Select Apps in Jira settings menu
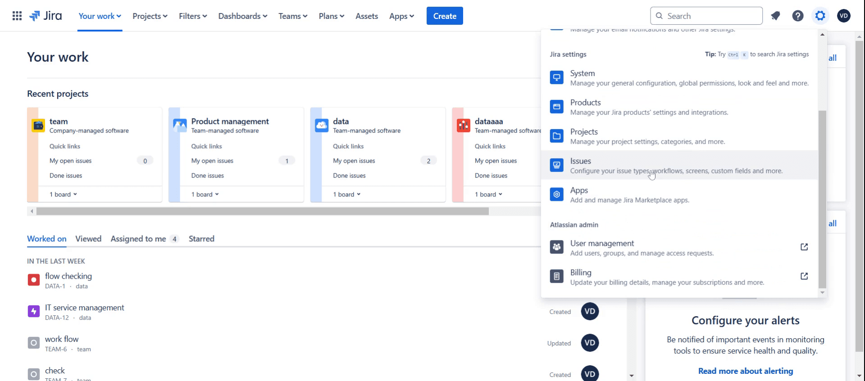The height and width of the screenshot is (381, 865). pos(679,195)
